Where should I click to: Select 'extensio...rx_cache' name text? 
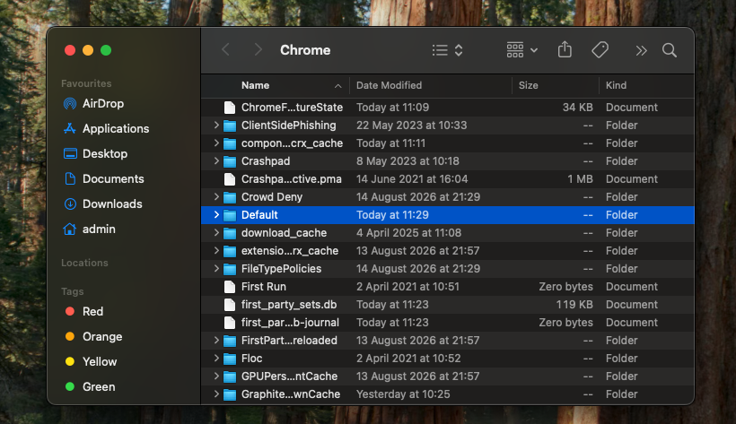(x=290, y=251)
